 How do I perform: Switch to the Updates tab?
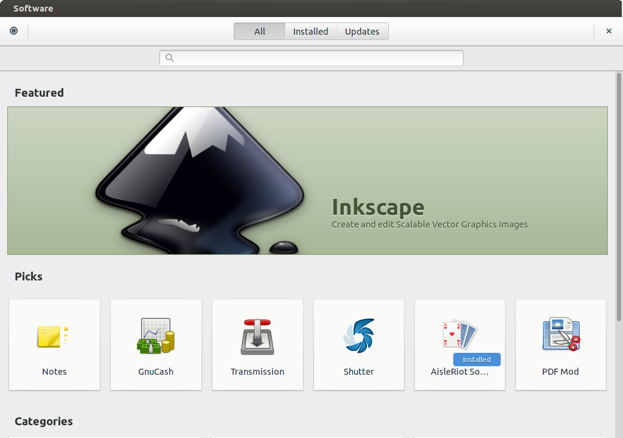tap(362, 32)
